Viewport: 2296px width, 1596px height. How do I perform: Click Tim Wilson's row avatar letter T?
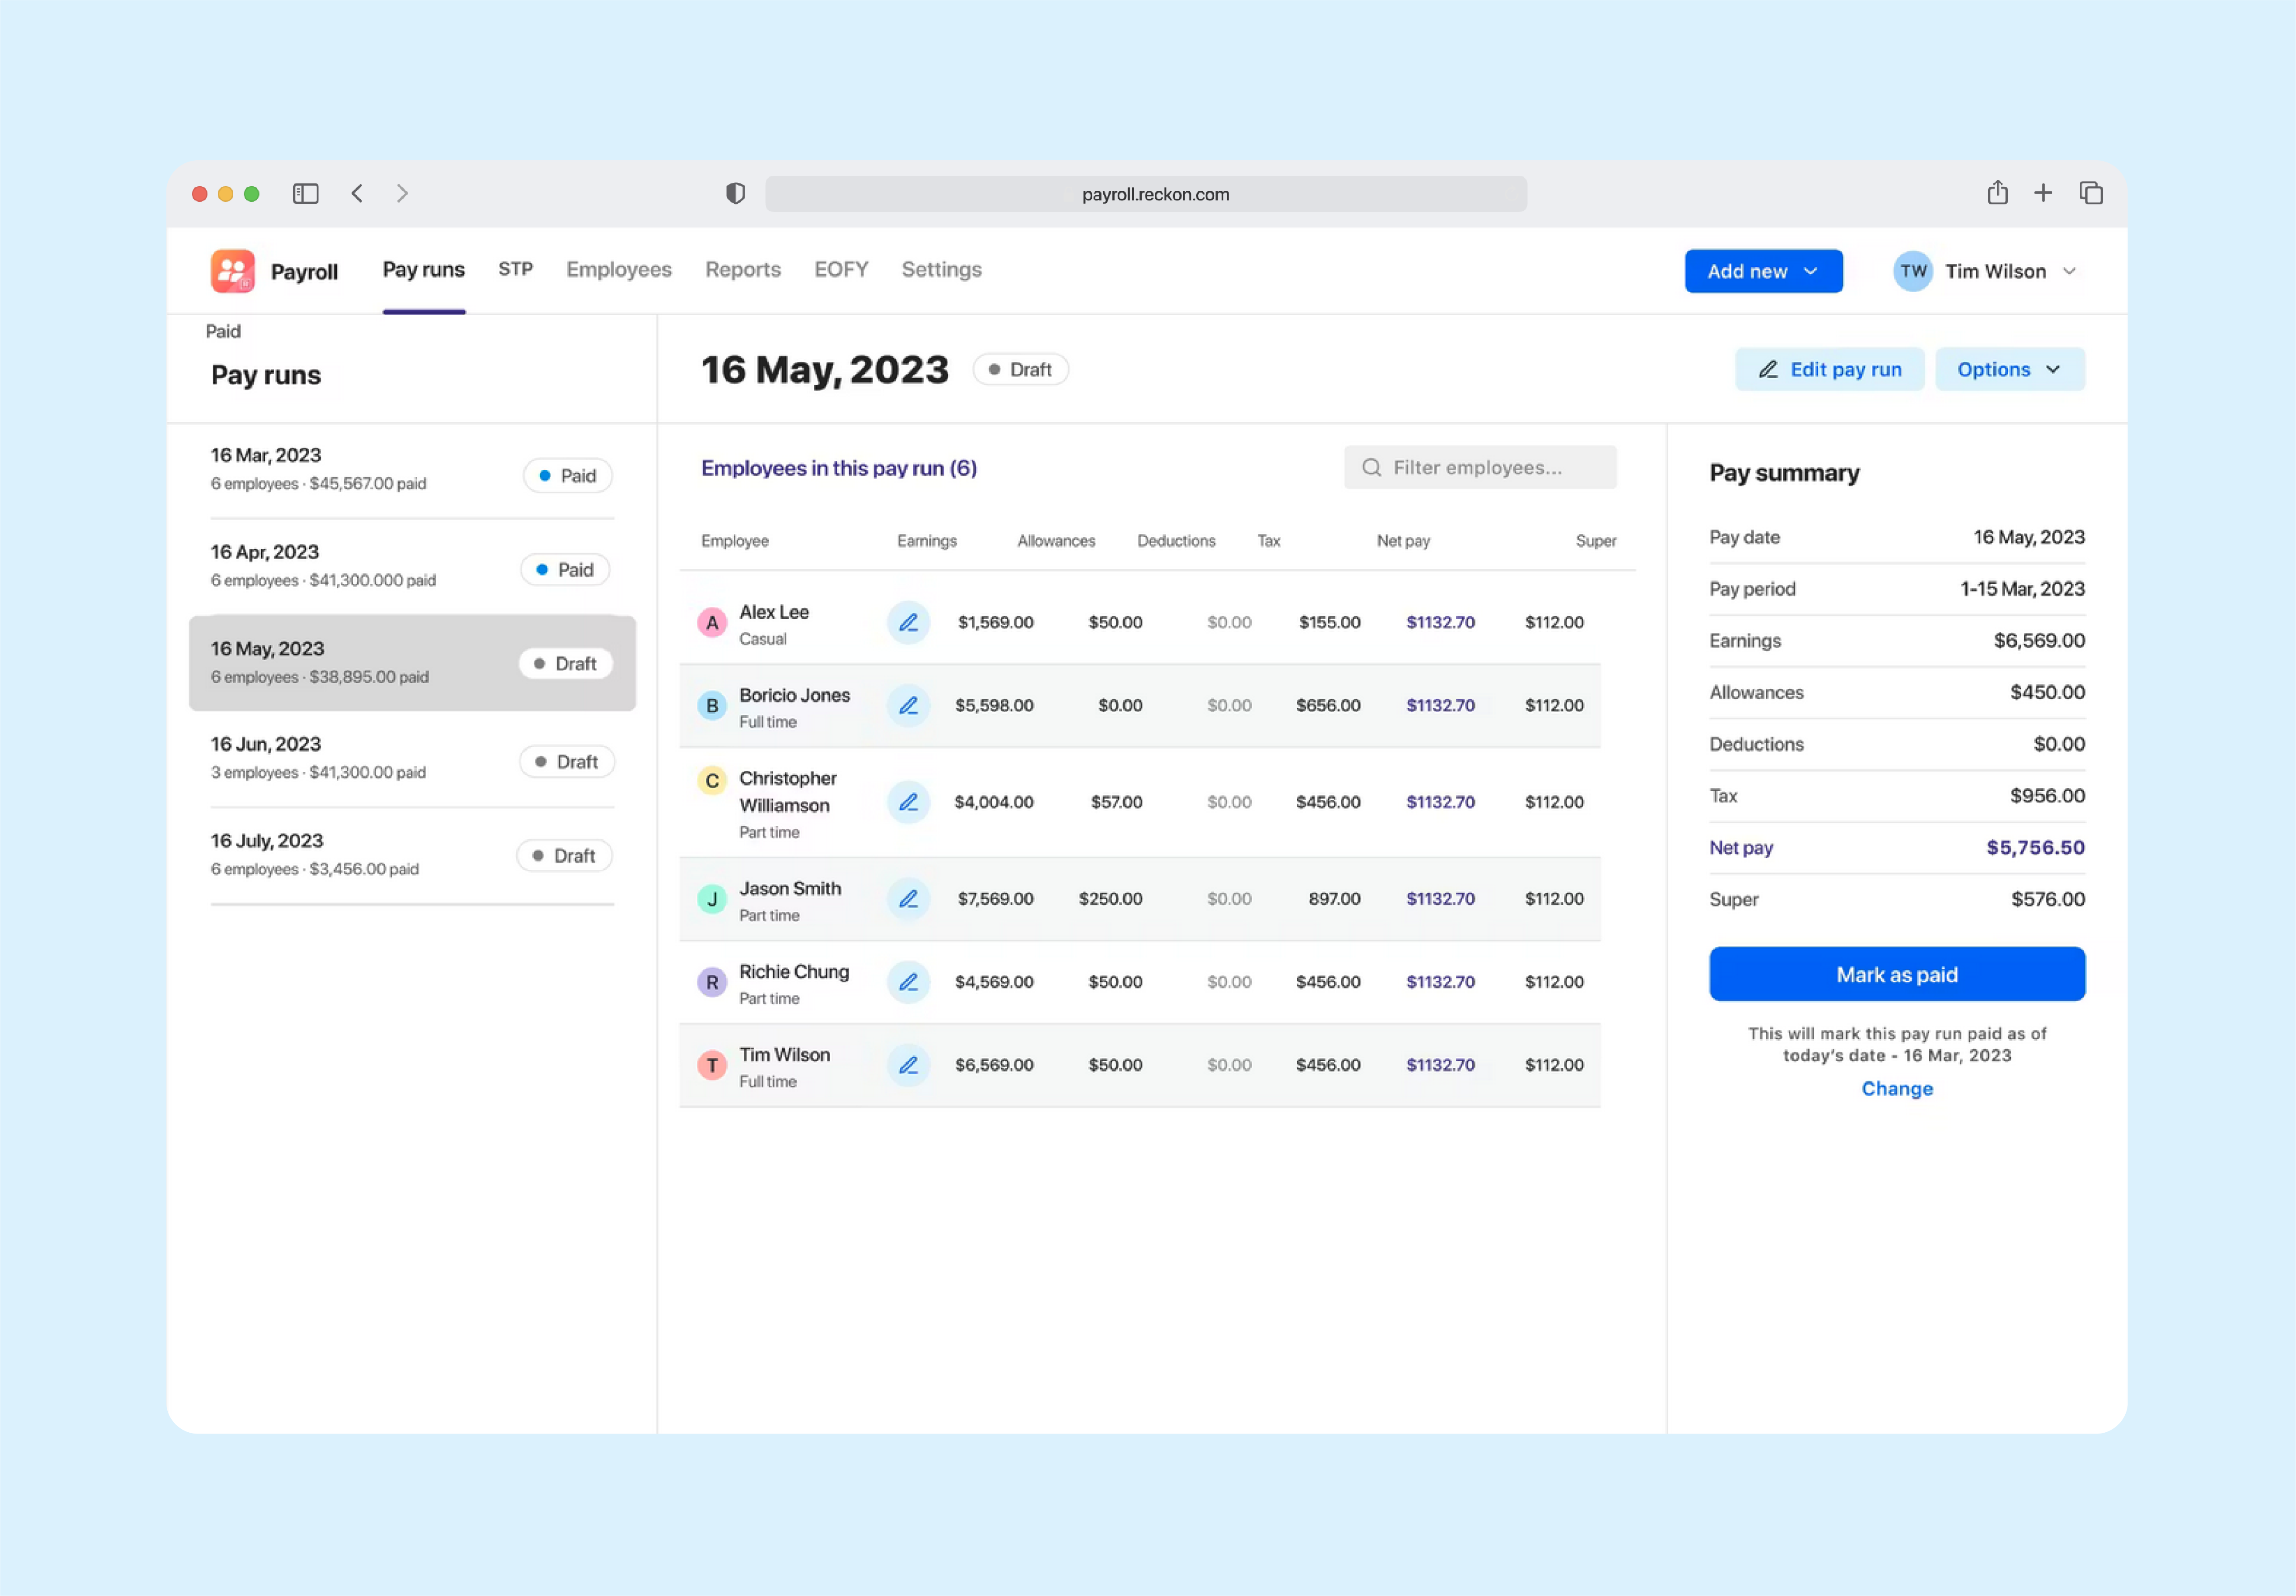tap(712, 1065)
